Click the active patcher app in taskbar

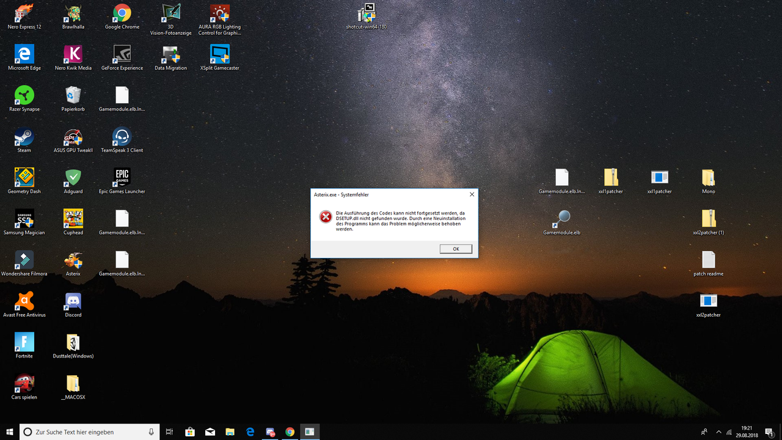tap(310, 432)
